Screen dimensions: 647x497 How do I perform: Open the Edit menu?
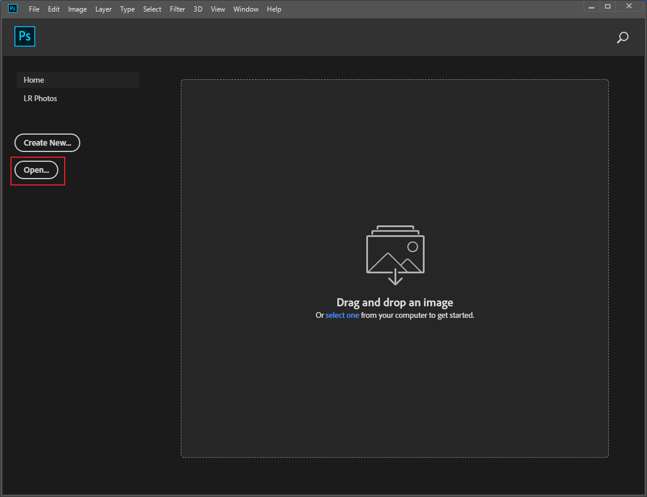pyautogui.click(x=54, y=9)
